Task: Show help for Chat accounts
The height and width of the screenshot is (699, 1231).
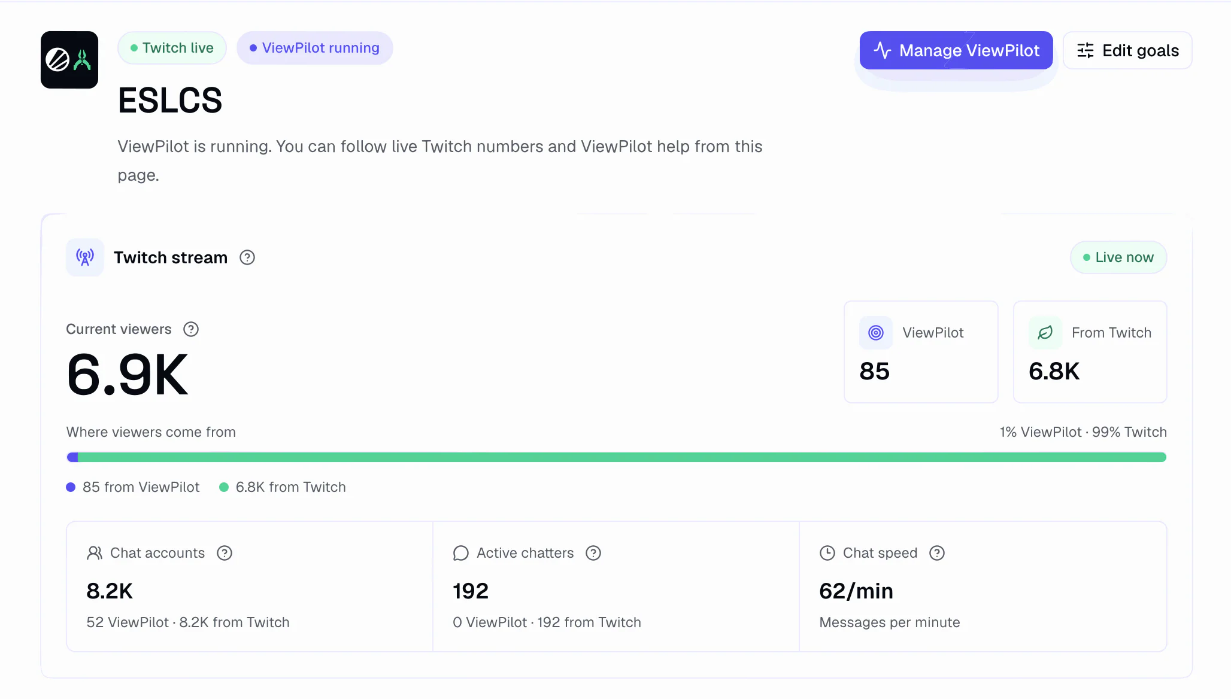Action: coord(225,553)
